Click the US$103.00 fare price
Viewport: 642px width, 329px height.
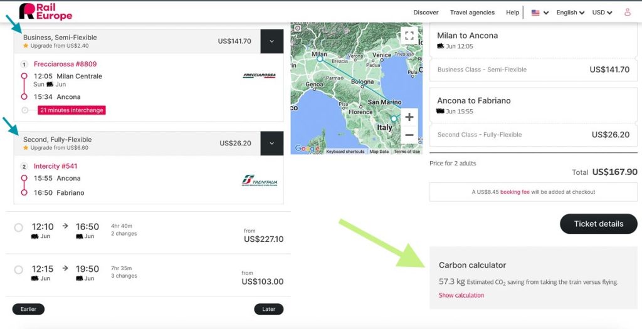(263, 281)
